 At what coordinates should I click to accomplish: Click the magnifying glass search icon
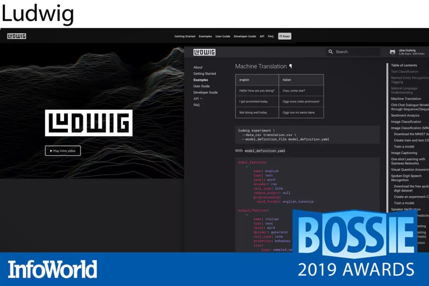[x=330, y=52]
